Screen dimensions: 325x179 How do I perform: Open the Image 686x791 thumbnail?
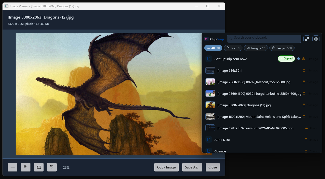[210, 70]
